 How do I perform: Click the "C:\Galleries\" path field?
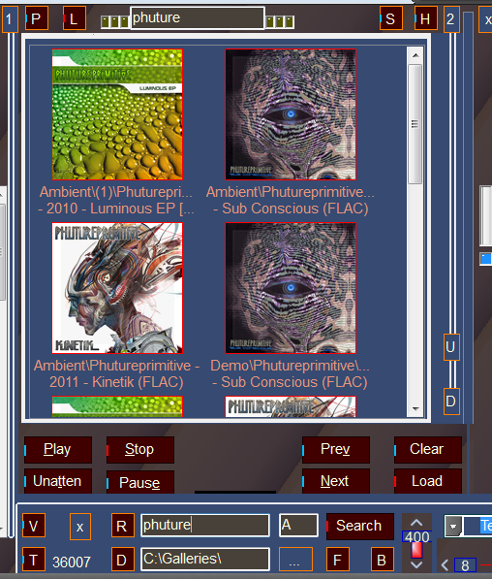click(205, 559)
